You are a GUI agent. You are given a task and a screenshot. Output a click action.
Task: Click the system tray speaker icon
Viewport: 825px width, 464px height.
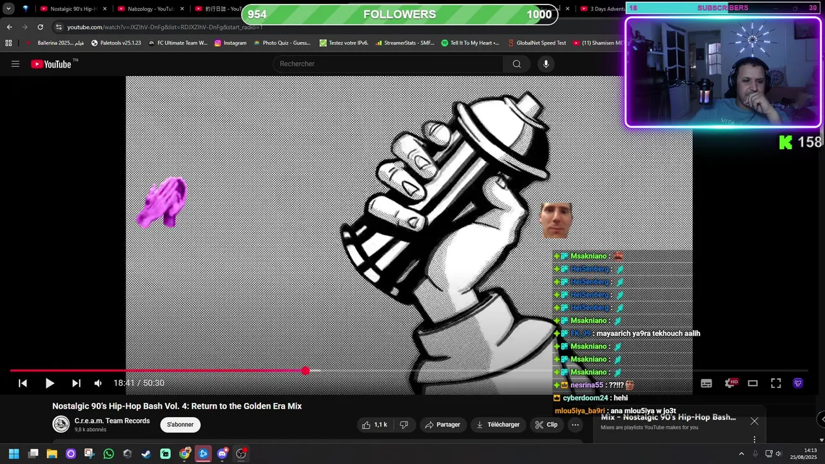click(779, 454)
